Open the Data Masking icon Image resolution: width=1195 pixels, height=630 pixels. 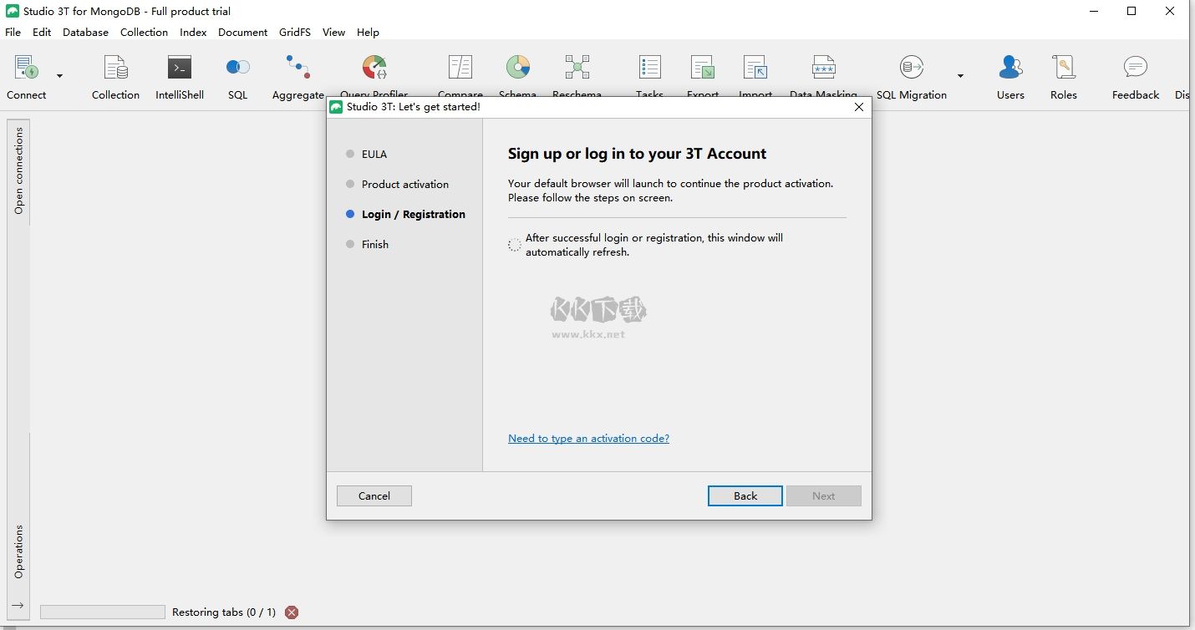click(824, 67)
